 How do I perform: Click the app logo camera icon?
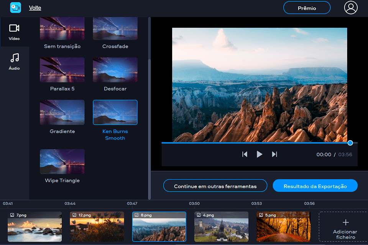click(15, 7)
